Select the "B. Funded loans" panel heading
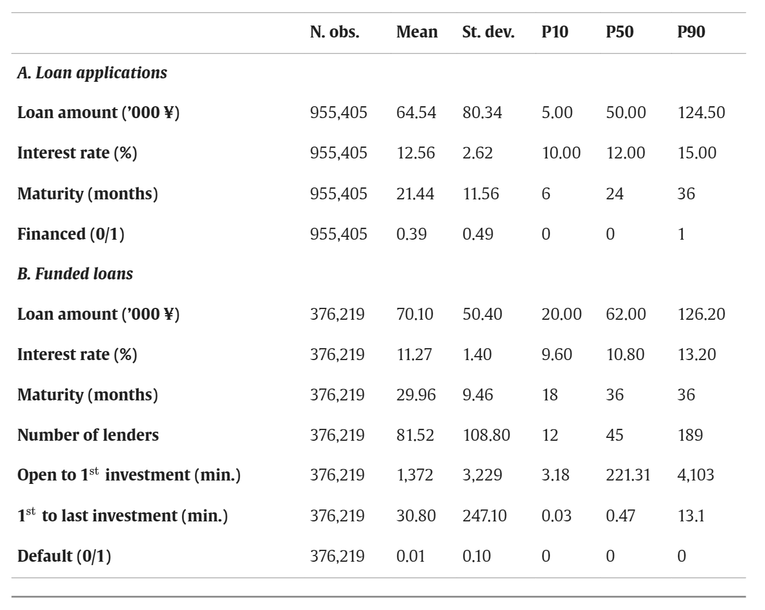The width and height of the screenshot is (765, 610). (75, 274)
